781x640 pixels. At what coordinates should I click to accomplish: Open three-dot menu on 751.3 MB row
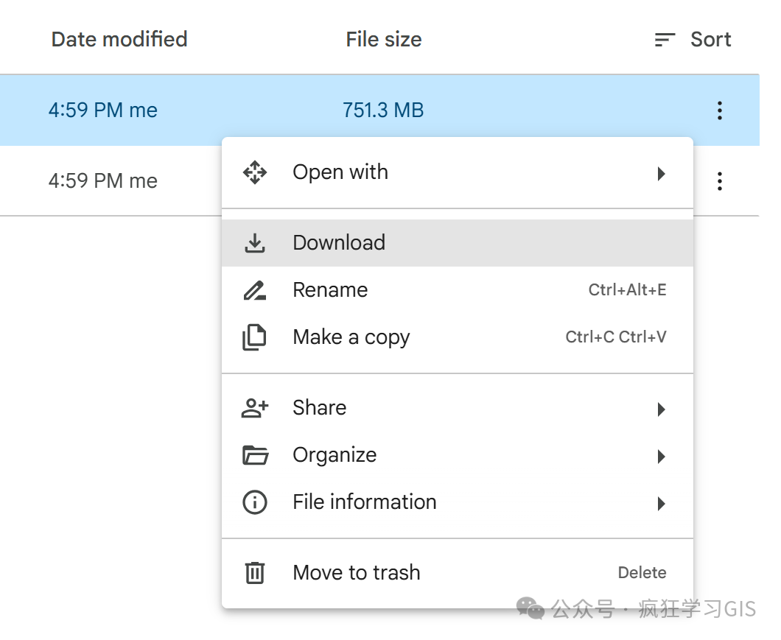coord(720,110)
